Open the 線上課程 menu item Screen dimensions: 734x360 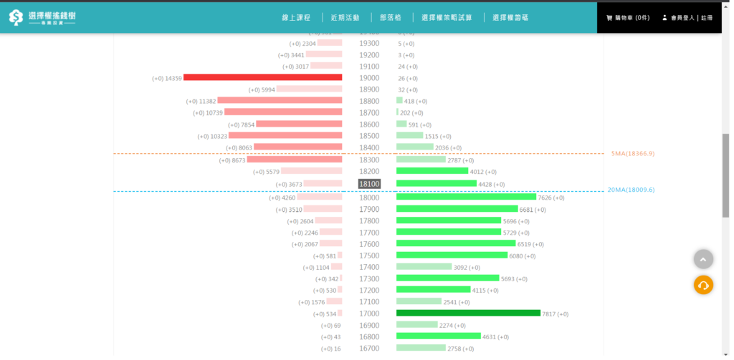click(x=297, y=18)
